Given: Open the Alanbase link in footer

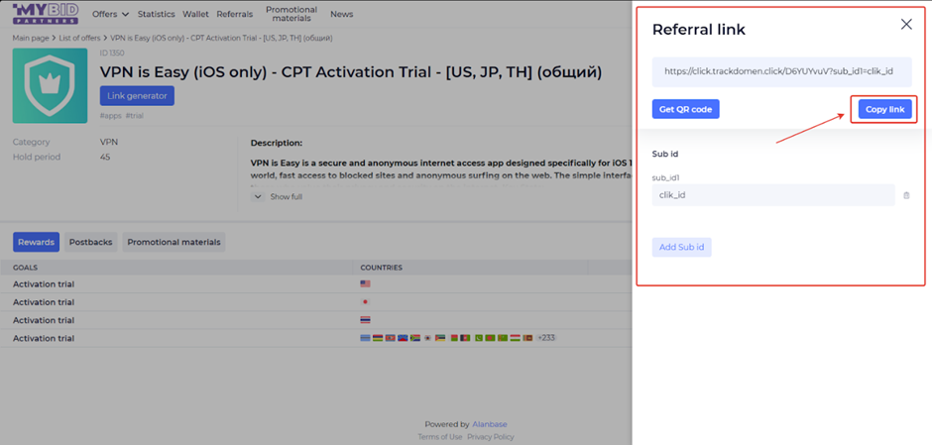Looking at the screenshot, I should tap(490, 424).
